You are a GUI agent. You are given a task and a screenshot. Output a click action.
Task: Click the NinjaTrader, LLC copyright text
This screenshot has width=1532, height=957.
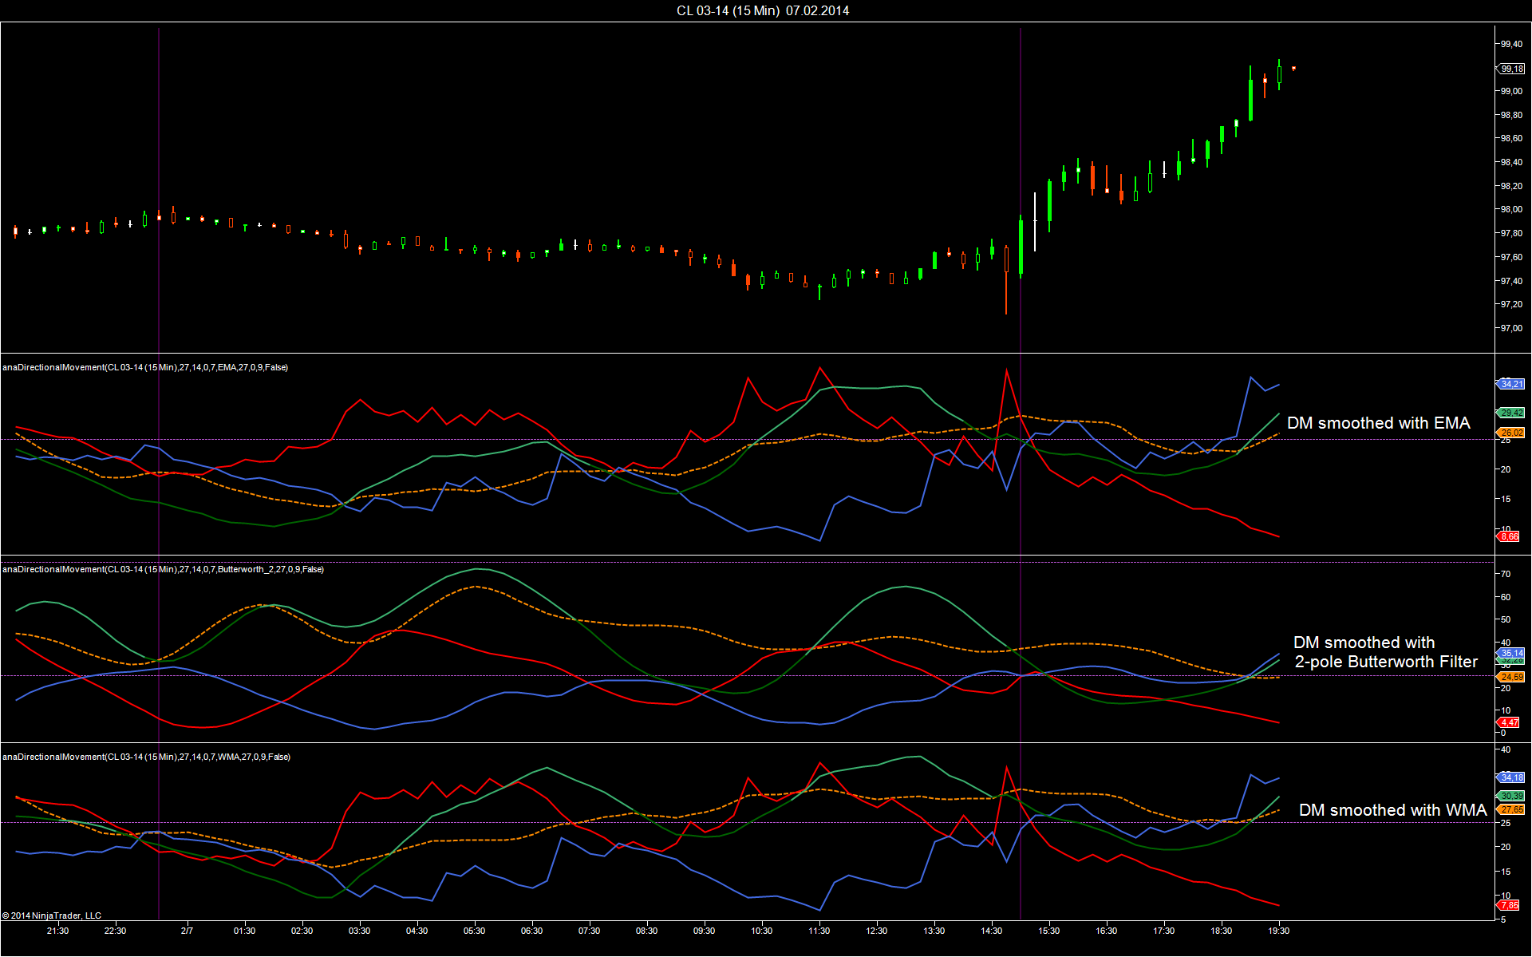point(52,915)
